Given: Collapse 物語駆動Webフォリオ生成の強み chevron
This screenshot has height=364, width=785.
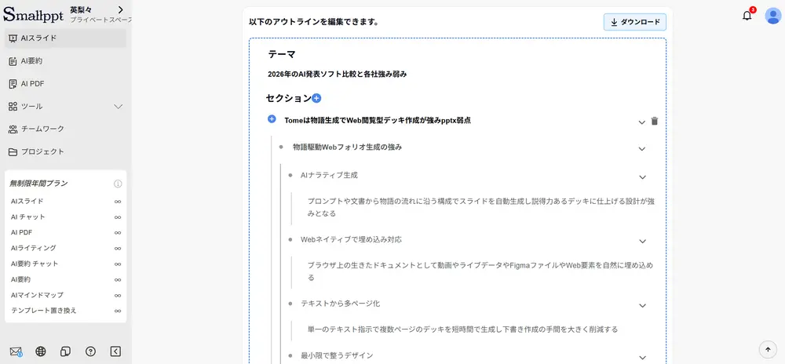Looking at the screenshot, I should click(x=642, y=149).
